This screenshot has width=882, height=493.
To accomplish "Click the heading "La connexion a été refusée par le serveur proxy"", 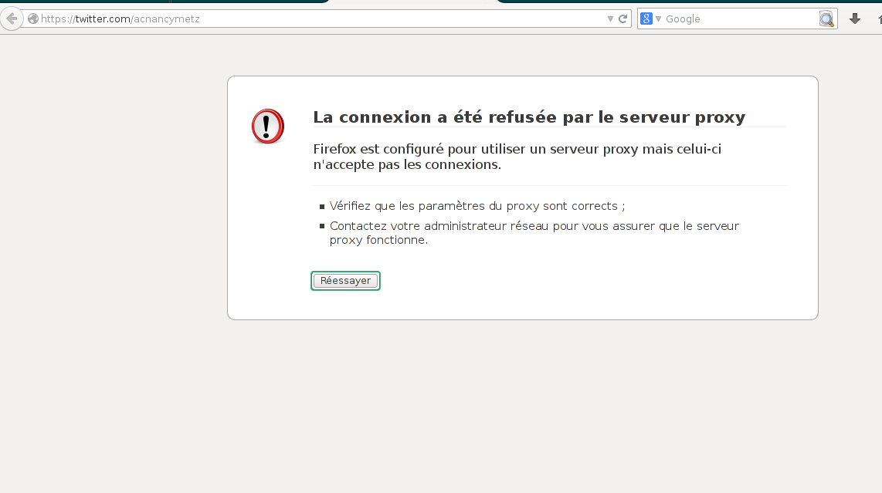I will (x=529, y=117).
